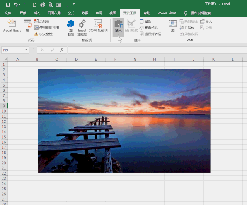Switch to the 公式 (Formulas) tab

click(71, 13)
